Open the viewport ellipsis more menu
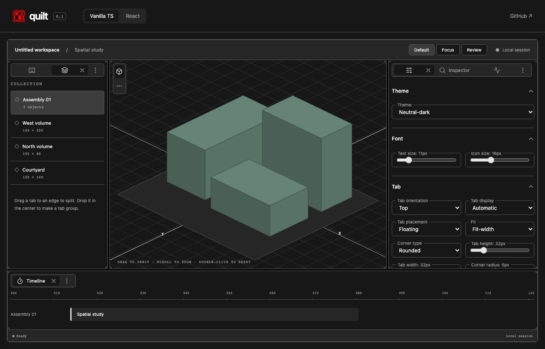Screen dimensions: 545x349 tap(119, 86)
